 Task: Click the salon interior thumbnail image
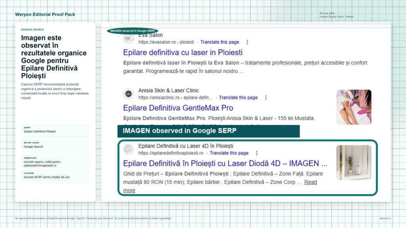[x=354, y=162]
